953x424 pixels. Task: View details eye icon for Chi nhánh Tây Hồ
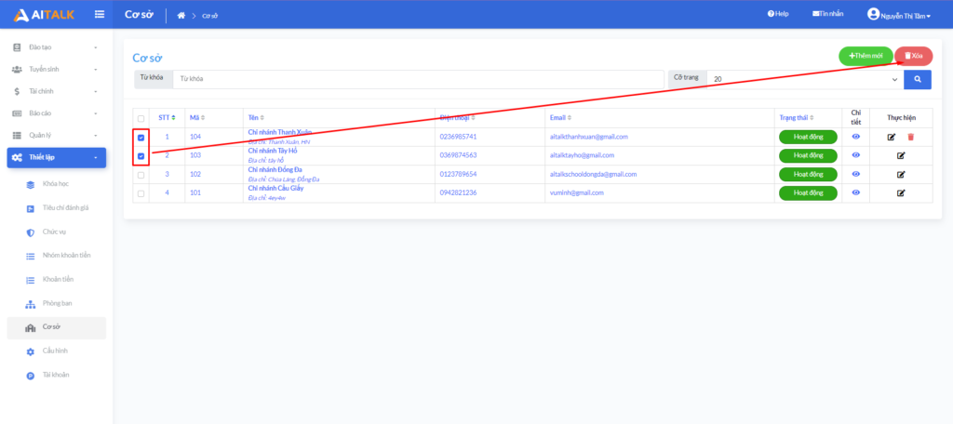pyautogui.click(x=856, y=155)
